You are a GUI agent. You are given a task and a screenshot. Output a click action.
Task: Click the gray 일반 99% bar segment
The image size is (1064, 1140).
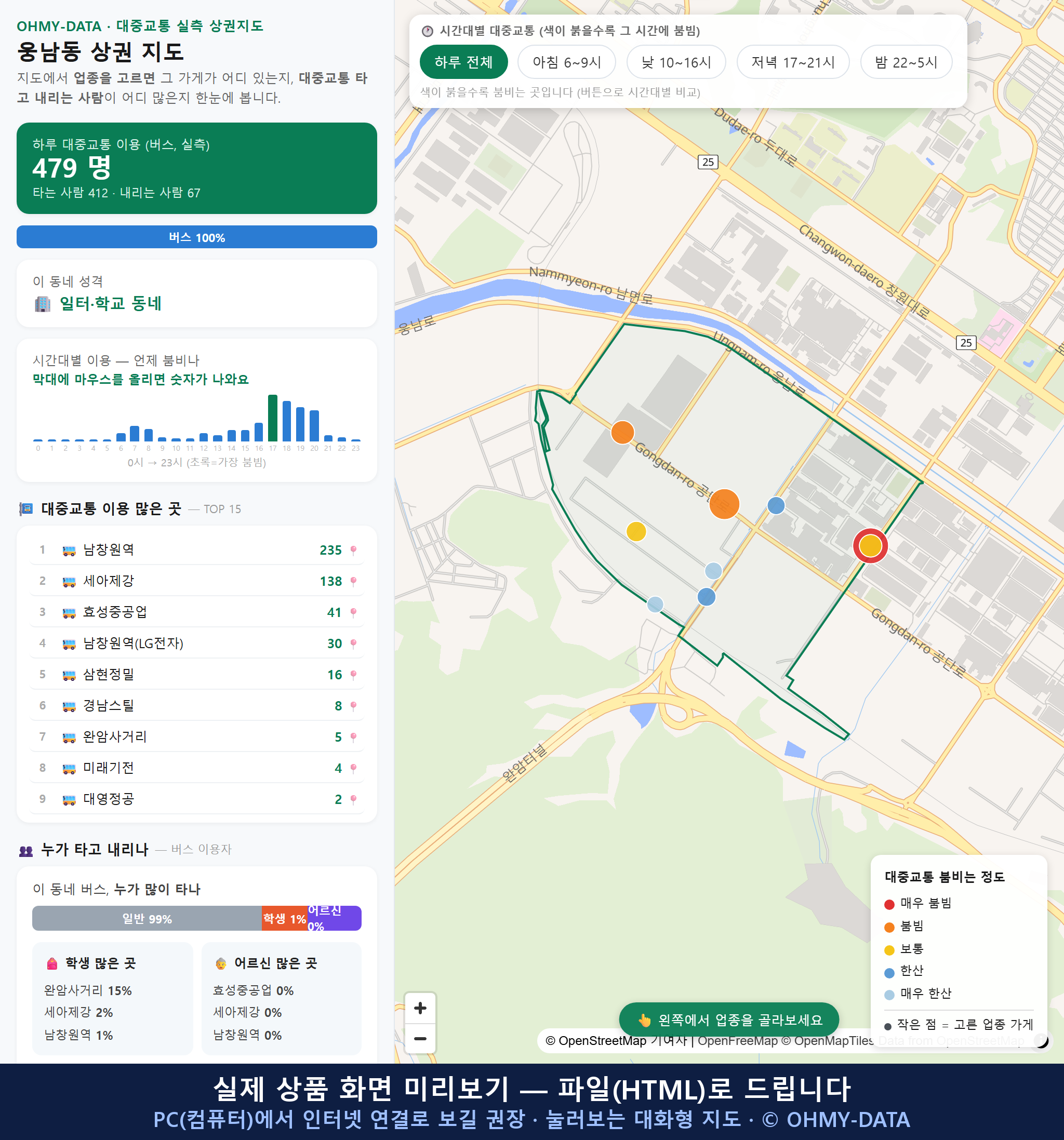click(147, 918)
